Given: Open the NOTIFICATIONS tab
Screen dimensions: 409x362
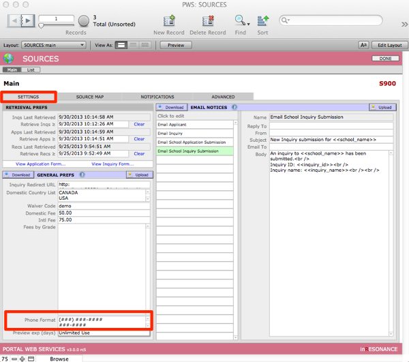Looking at the screenshot, I should 157,97.
